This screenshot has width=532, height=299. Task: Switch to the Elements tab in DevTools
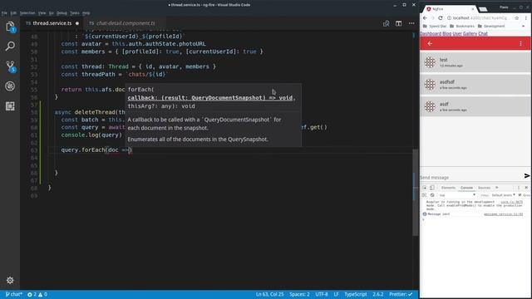pyautogui.click(x=448, y=188)
